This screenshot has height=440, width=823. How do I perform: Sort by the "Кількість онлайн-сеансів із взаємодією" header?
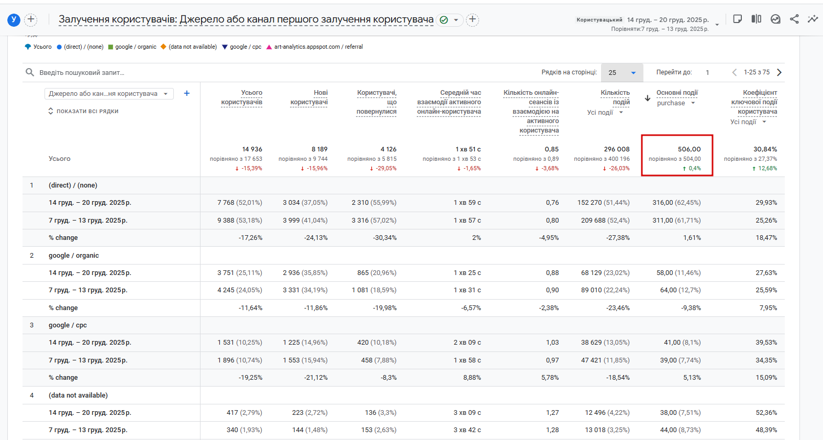(x=531, y=112)
